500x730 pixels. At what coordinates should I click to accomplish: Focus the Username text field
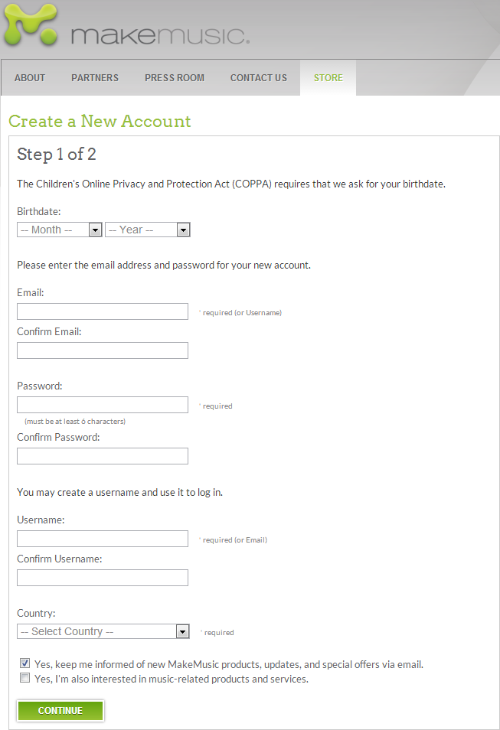pyautogui.click(x=103, y=539)
